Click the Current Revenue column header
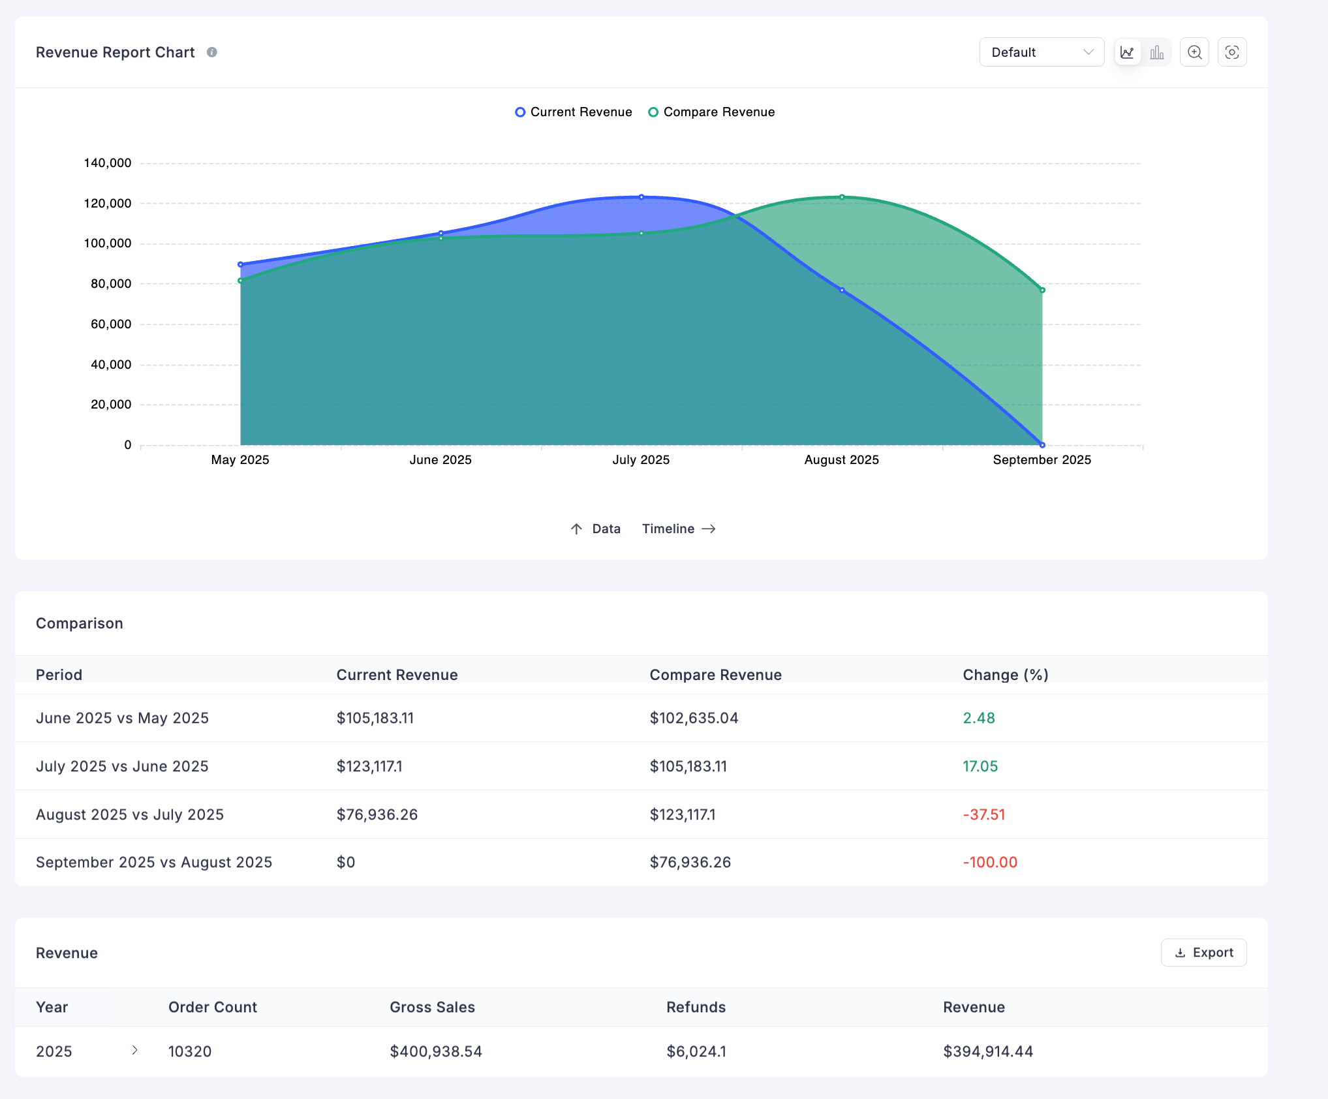This screenshot has height=1099, width=1328. [397, 675]
